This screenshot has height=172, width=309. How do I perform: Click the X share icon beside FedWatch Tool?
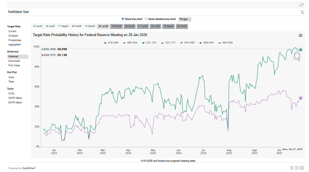(x=302, y=12)
